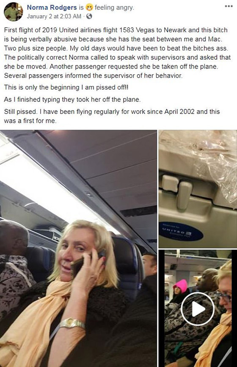This screenshot has height=367, width=237.
Task: Open Norma Rodgers profile name link
Action: tap(52, 8)
